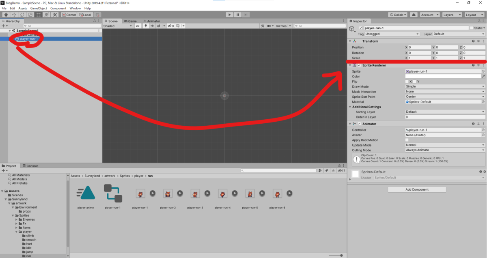Click the Sprite Renderer color swatch

(x=443, y=76)
